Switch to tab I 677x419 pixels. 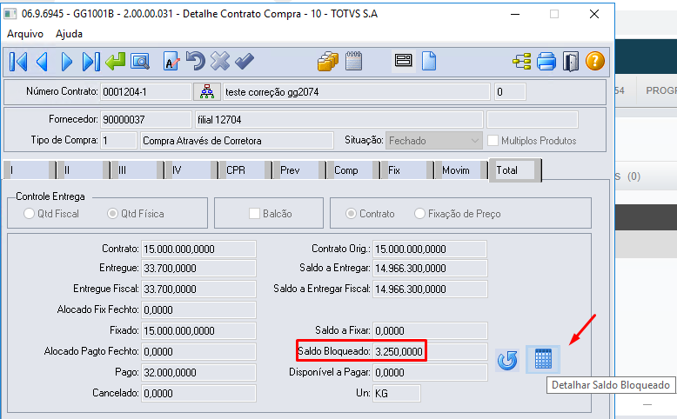[29, 170]
